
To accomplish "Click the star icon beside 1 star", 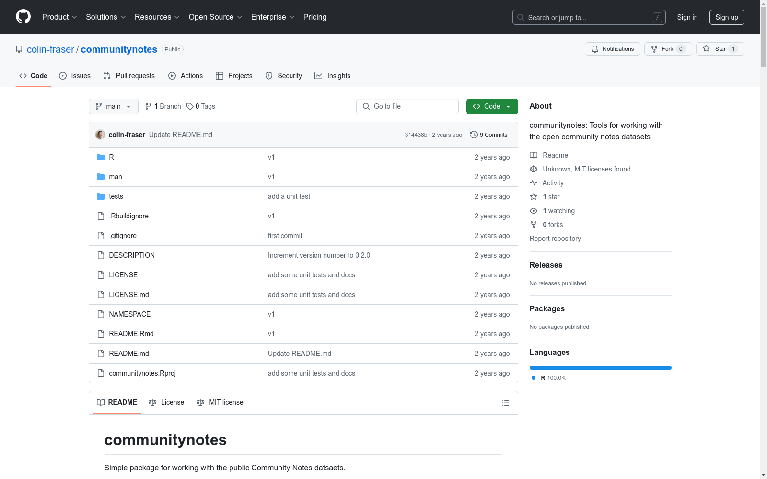I will coord(534,197).
